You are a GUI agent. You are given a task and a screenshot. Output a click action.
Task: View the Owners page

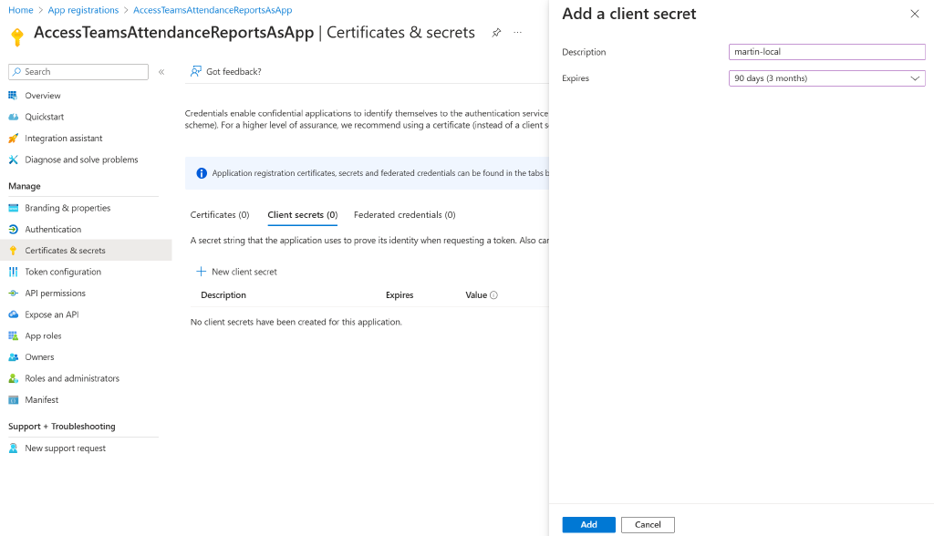click(x=37, y=356)
